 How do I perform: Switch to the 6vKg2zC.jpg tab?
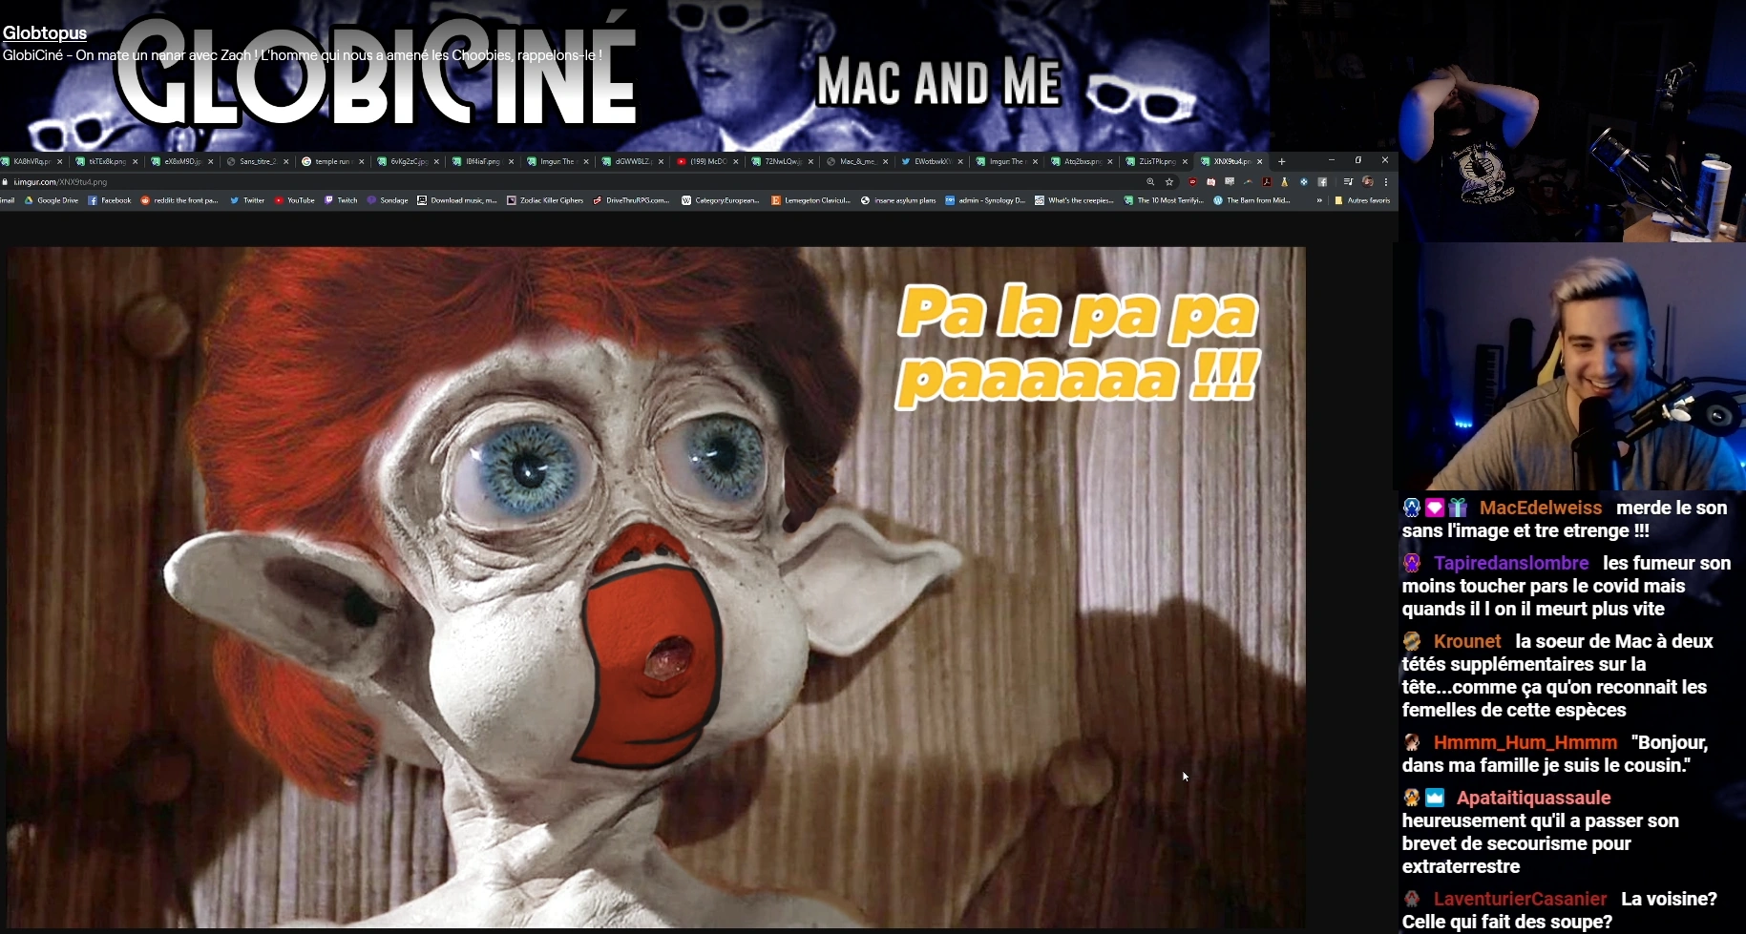[407, 161]
